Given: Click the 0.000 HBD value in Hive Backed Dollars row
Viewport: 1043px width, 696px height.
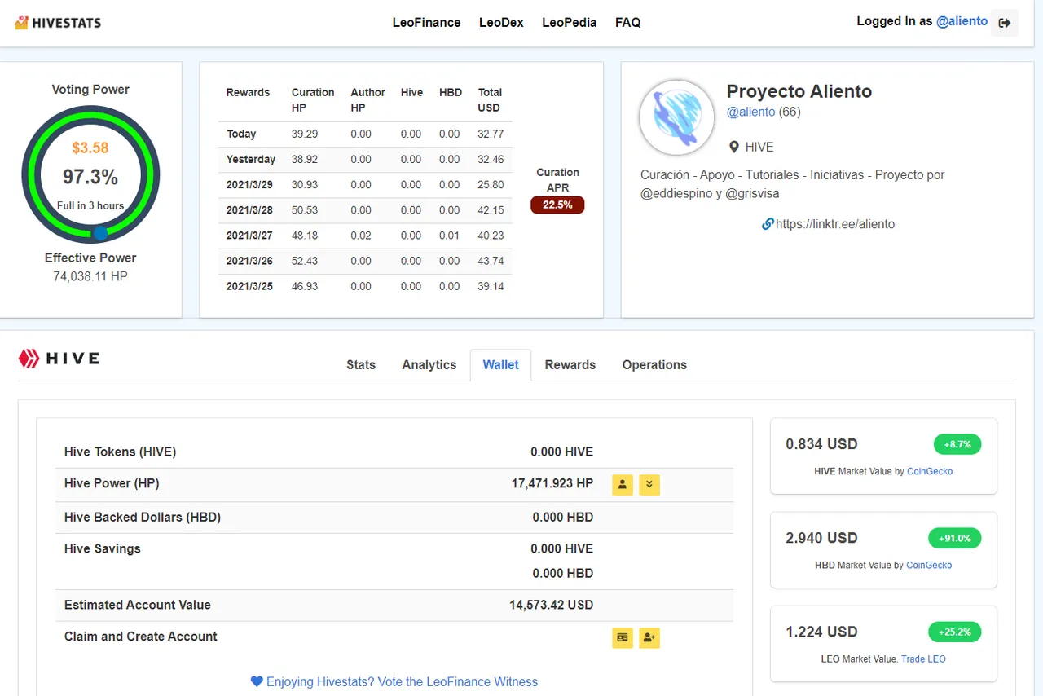Looking at the screenshot, I should [563, 517].
